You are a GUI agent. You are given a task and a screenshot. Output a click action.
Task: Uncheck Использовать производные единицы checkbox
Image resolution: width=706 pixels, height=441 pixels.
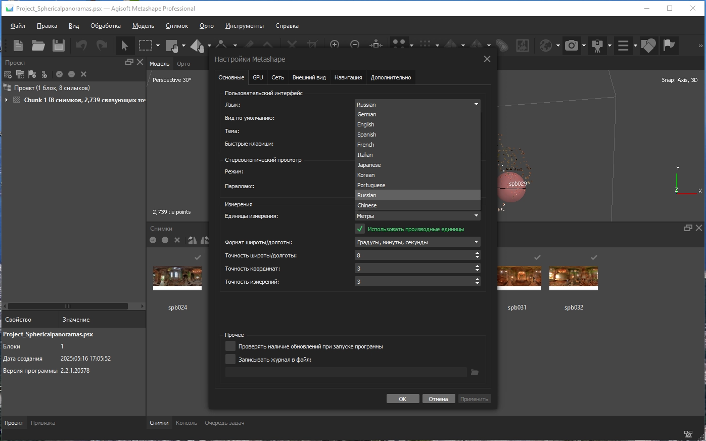click(360, 229)
